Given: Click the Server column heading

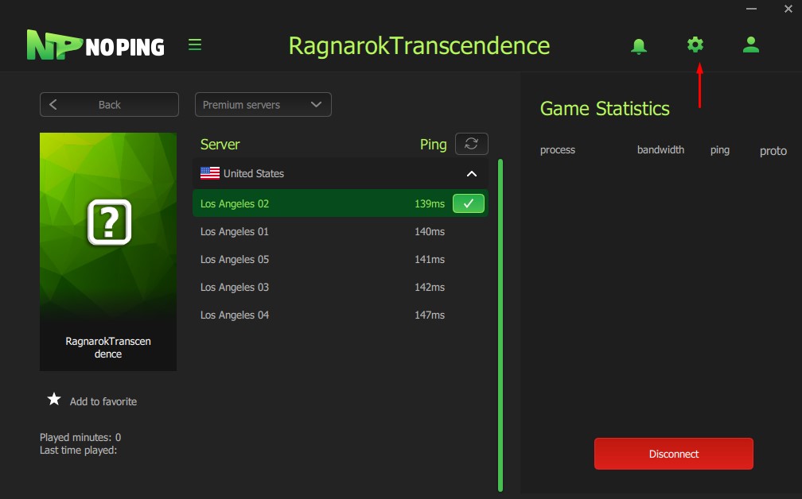Looking at the screenshot, I should 220,145.
